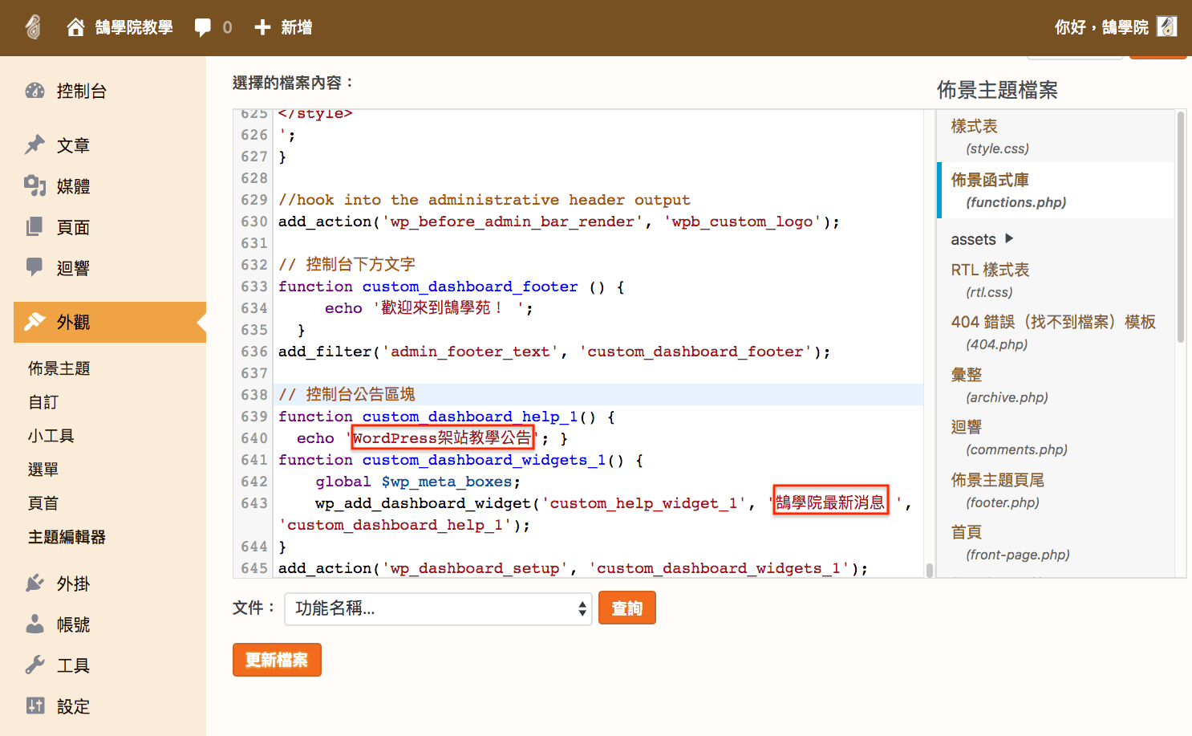
Task: Open the site logo icon in admin bar
Action: pos(33,27)
